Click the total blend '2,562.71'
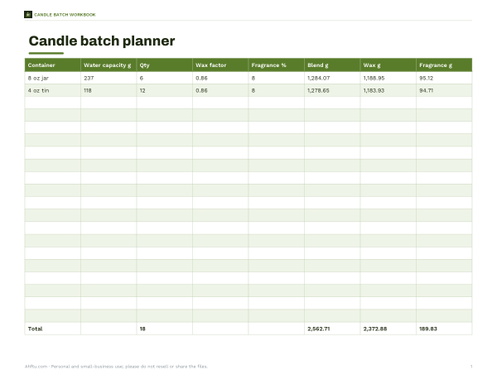Screen dimensions: 497x384 [319, 329]
